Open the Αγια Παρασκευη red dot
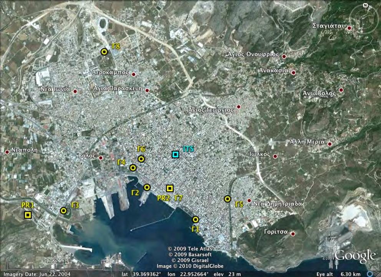 point(147,91)
